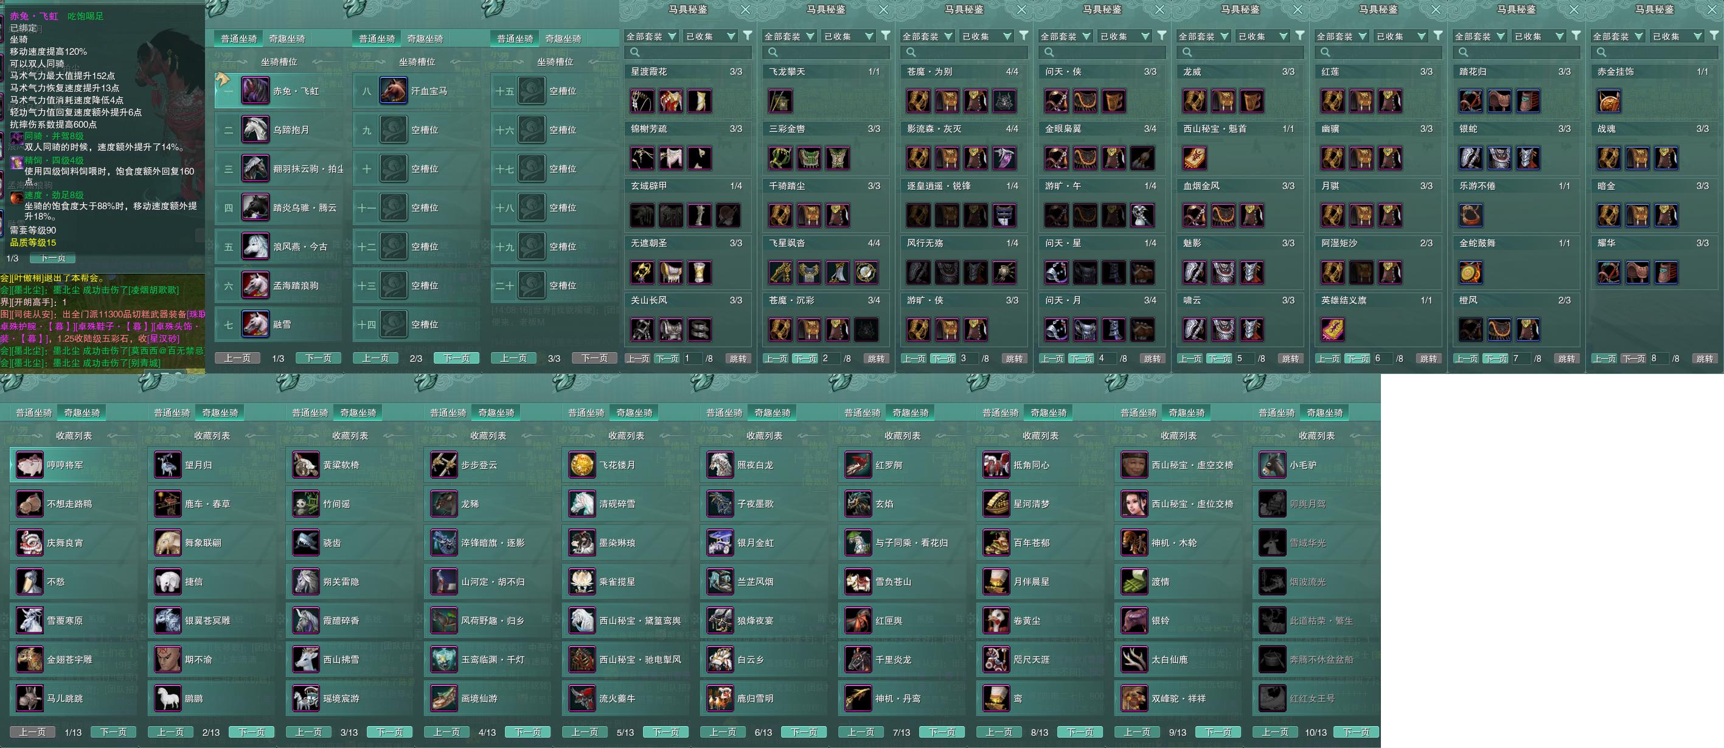Click 下一页 in tooltip under 品质等级15

[x=54, y=258]
